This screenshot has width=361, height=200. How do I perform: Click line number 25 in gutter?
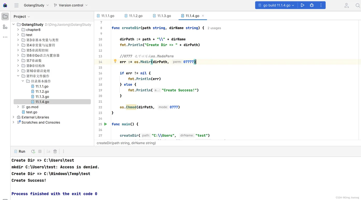(100, 124)
